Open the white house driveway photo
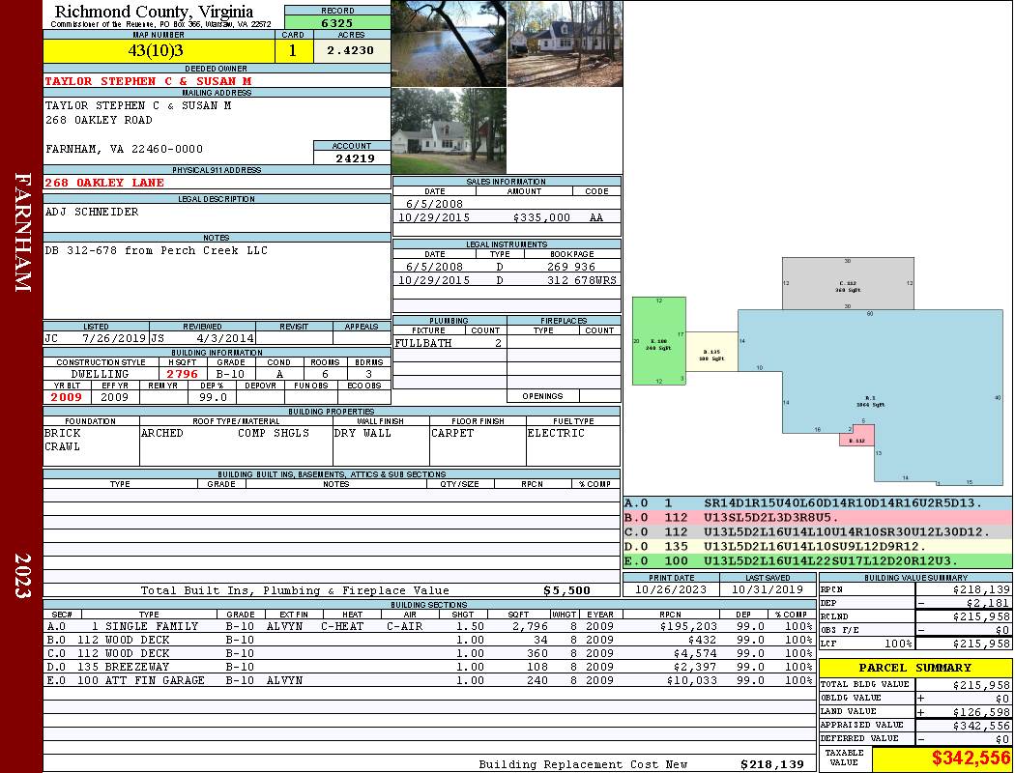 click(449, 130)
